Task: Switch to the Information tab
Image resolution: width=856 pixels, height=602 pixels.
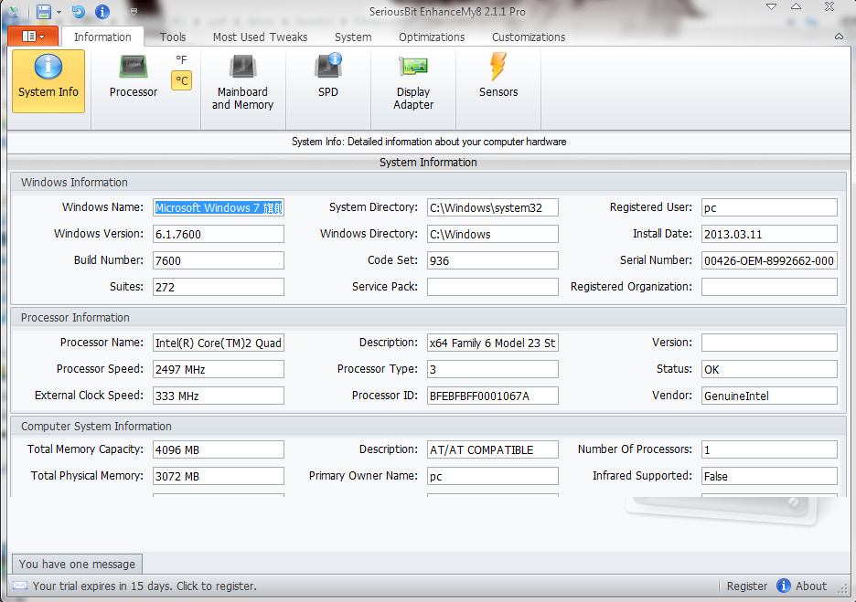Action: (102, 37)
